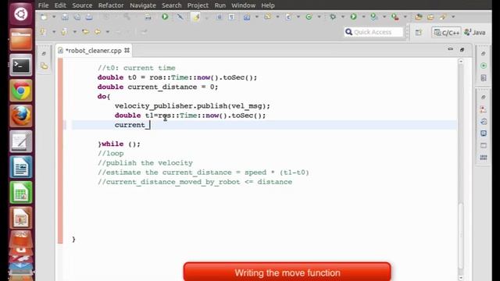500x281 pixels.
Task: Open the Run configurations dropdown arrow
Action: (363, 17)
